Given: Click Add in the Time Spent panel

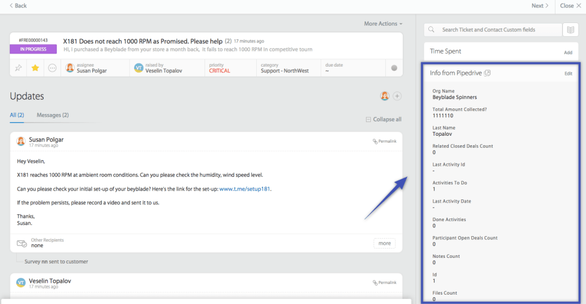Looking at the screenshot, I should tap(568, 52).
